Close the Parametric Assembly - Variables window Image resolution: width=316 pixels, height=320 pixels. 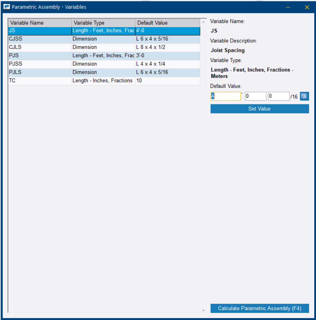tap(307, 7)
